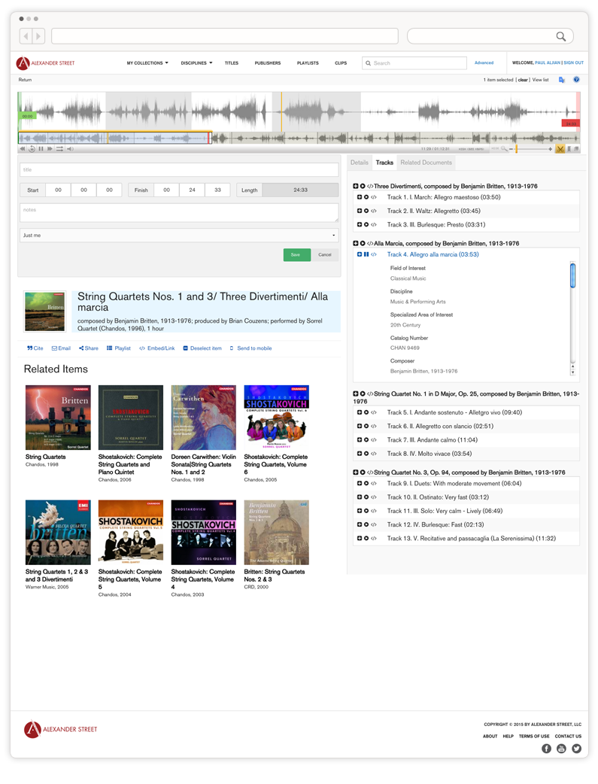This screenshot has width=598, height=784.
Task: Click the Cite icon link
Action: pyautogui.click(x=35, y=348)
